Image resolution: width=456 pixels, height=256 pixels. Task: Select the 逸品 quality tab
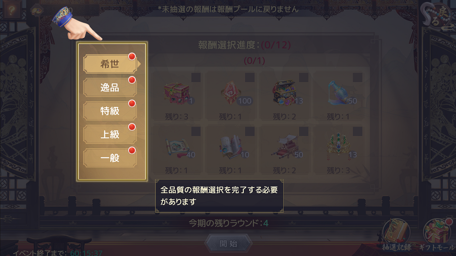click(110, 87)
